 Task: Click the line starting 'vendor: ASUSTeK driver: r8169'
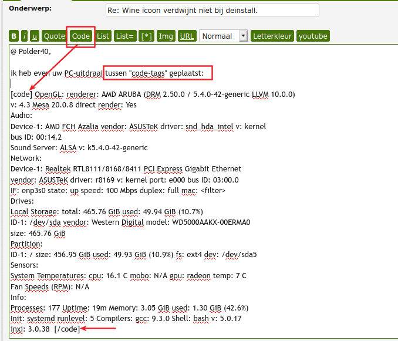(x=124, y=180)
